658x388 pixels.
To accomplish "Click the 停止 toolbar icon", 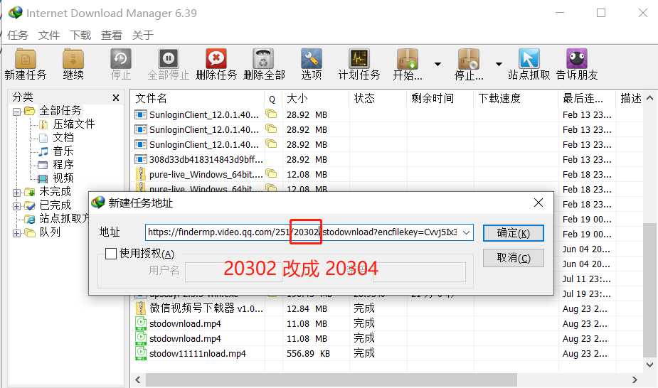I will [x=121, y=64].
